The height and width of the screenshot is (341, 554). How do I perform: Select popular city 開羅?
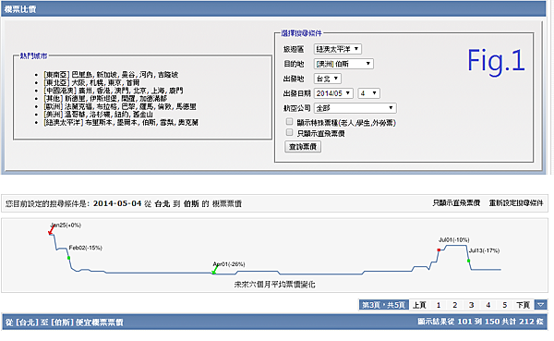pos(128,98)
